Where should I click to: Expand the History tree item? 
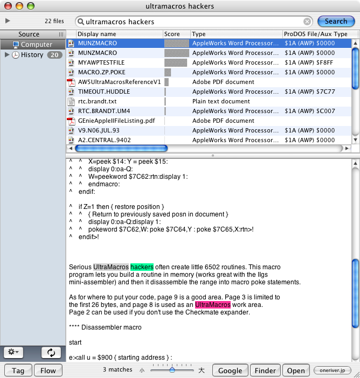(7, 55)
